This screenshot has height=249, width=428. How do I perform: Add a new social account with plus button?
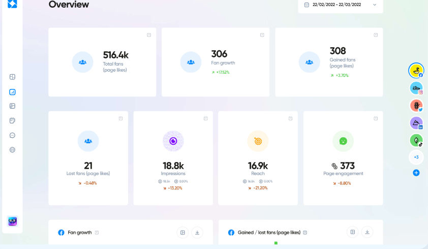(416, 173)
